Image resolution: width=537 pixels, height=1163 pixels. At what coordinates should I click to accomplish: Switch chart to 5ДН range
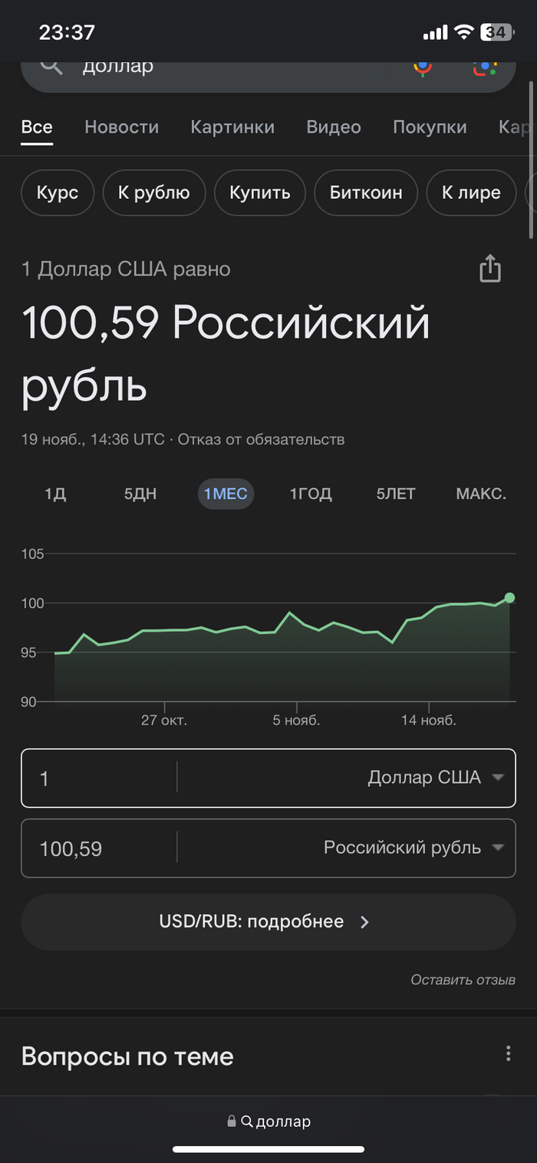tap(140, 494)
